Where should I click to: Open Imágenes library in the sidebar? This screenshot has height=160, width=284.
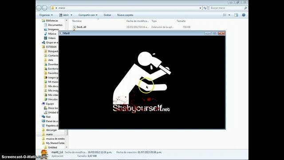(x=53, y=29)
